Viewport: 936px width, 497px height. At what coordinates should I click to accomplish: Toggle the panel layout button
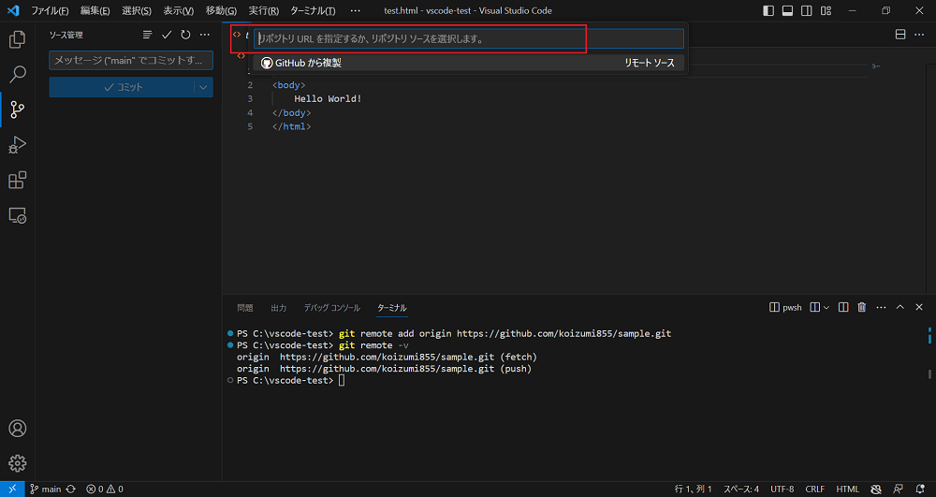coord(787,11)
